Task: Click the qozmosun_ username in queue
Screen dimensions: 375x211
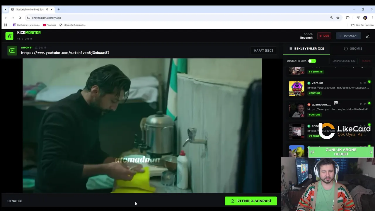Action: [x=321, y=104]
